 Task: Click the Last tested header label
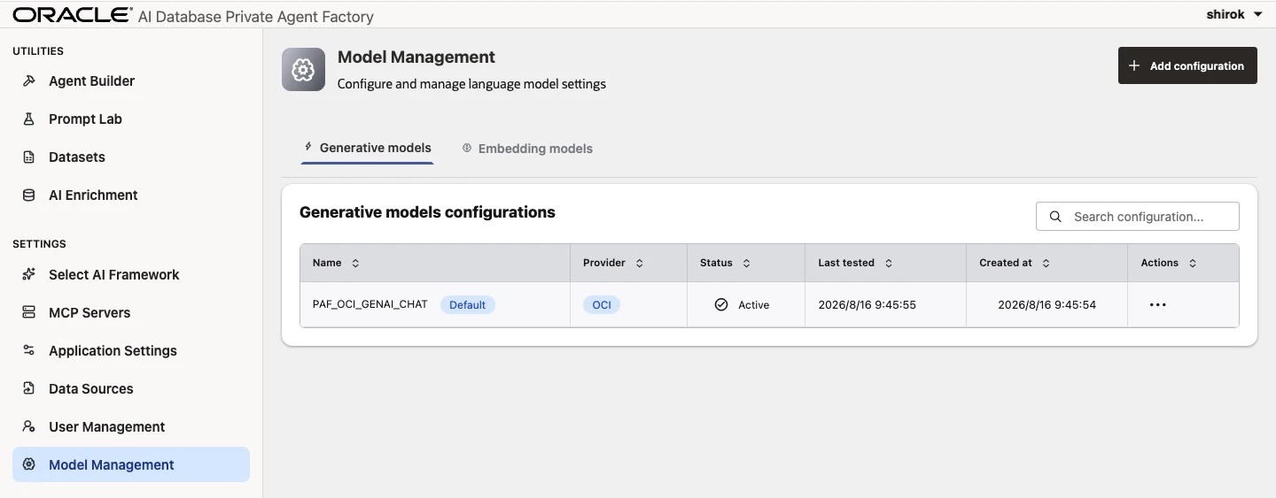846,263
